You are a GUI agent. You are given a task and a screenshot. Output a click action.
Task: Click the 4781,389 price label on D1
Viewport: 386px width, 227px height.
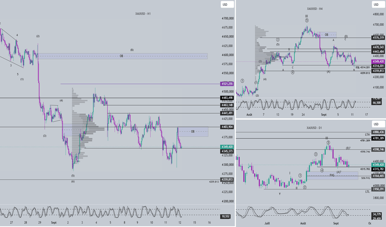(378, 138)
